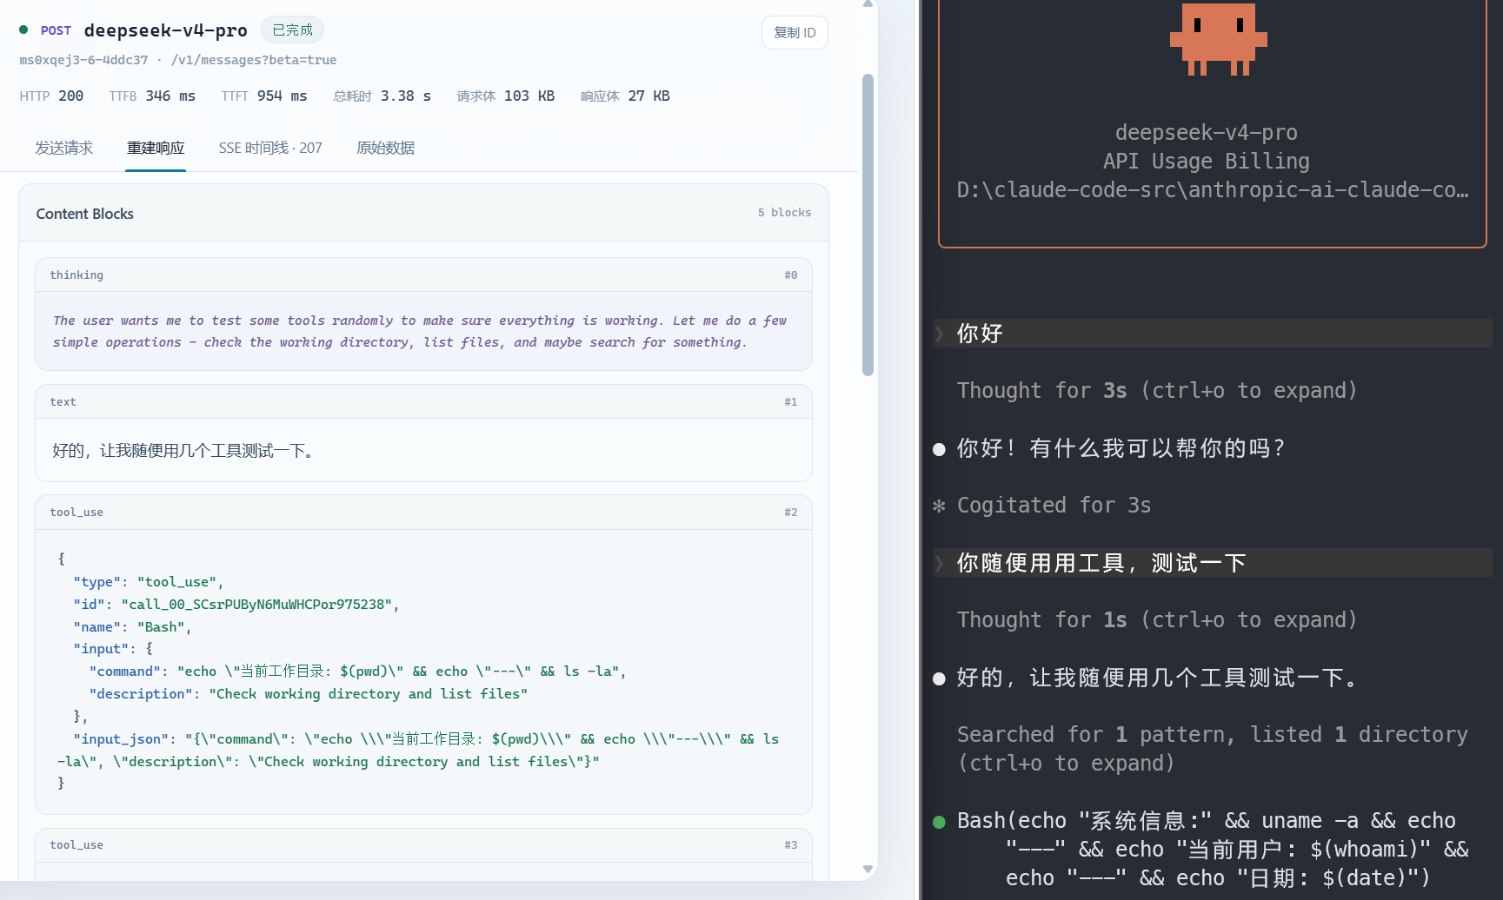Click the green status dot beside POST
Screen dimensions: 1503x900
23,30
